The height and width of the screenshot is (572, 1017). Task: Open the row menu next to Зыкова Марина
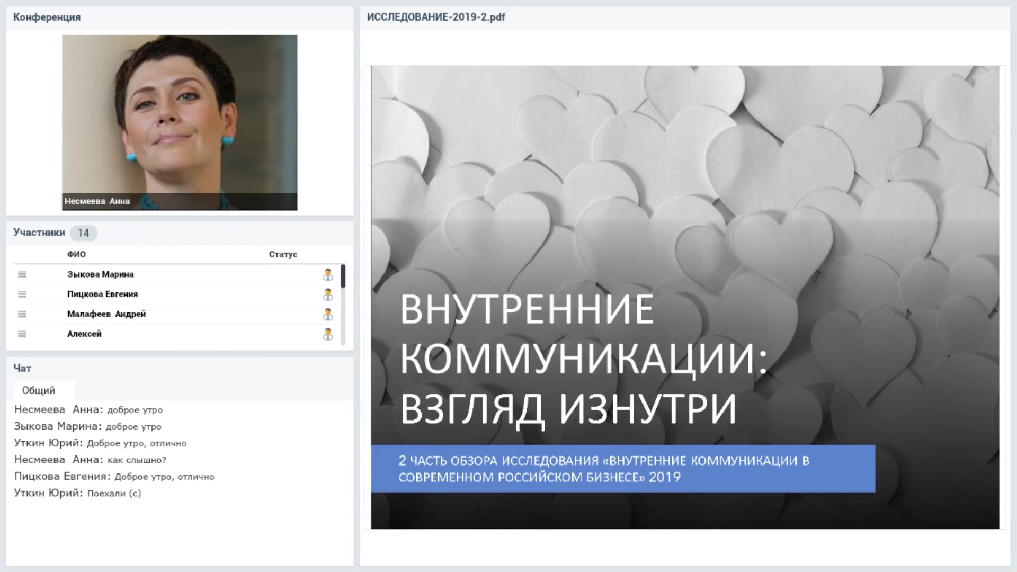(x=22, y=274)
